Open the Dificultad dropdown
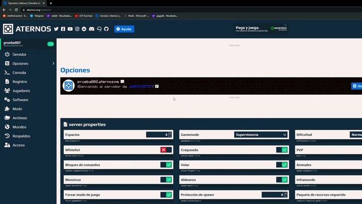 click(x=356, y=135)
